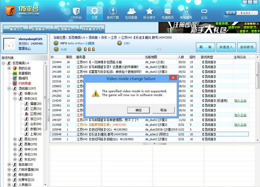Sort by the 人数 column header
The image size is (260, 187).
coord(181,57)
